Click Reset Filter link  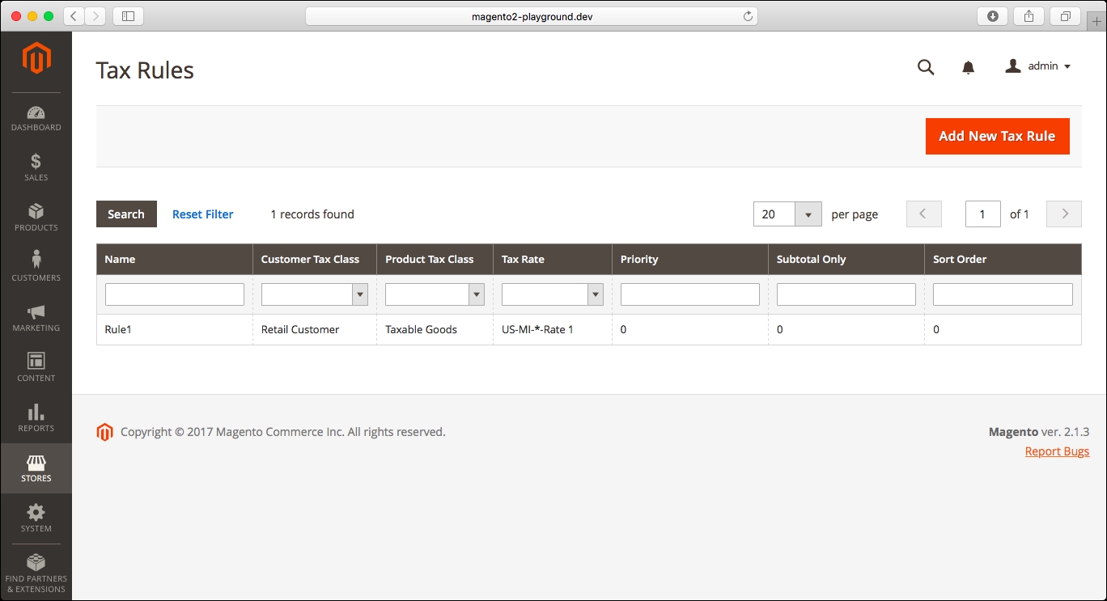click(202, 214)
